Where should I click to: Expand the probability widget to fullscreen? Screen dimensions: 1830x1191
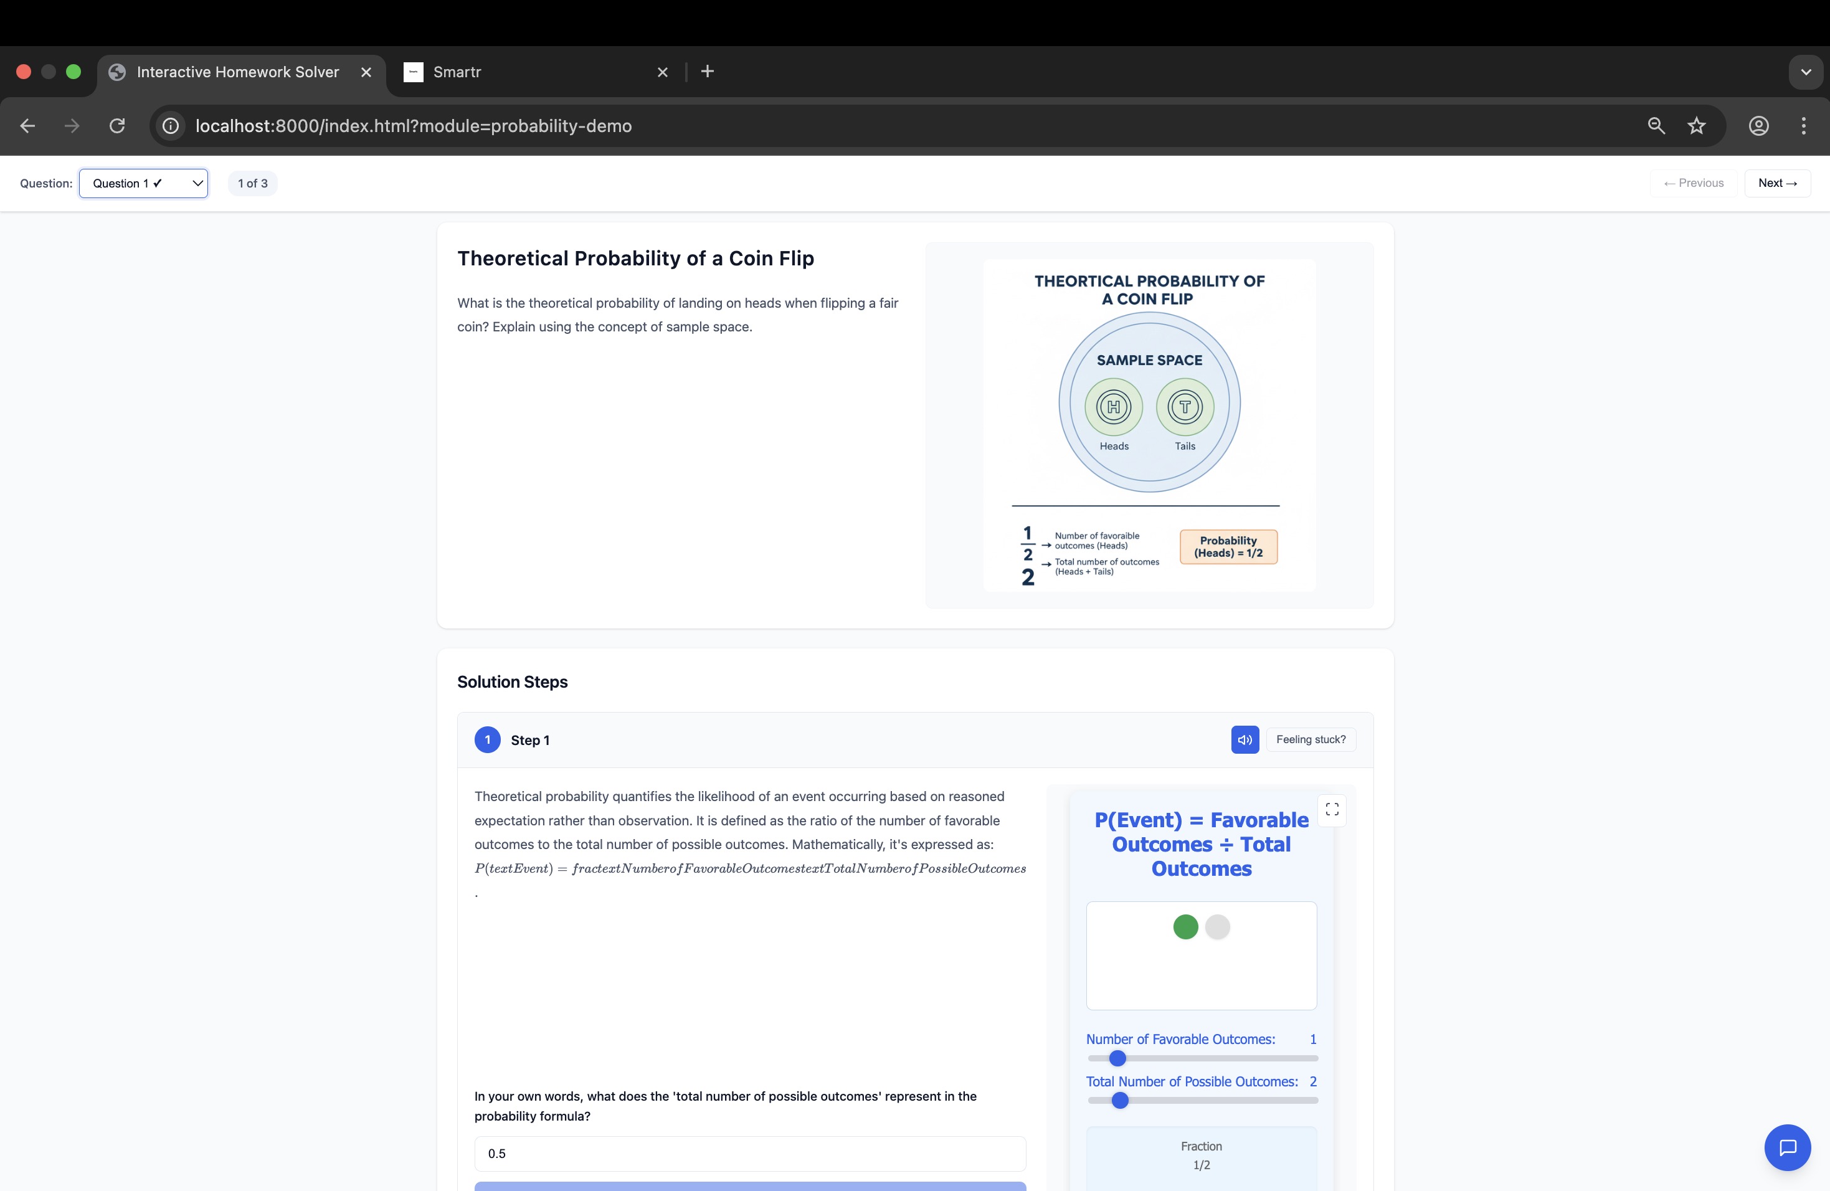point(1332,810)
